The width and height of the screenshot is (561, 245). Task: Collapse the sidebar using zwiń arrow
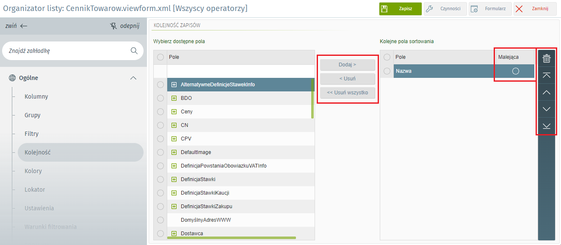(17, 26)
